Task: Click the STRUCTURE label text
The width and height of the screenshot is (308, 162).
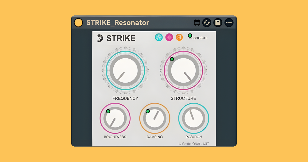Action: 183,98
